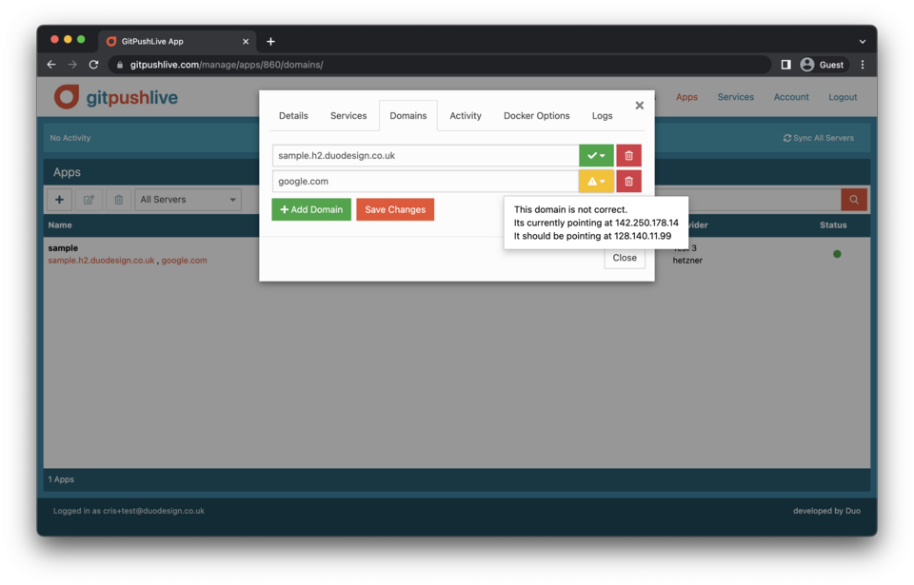Open the Logs tab

[602, 115]
